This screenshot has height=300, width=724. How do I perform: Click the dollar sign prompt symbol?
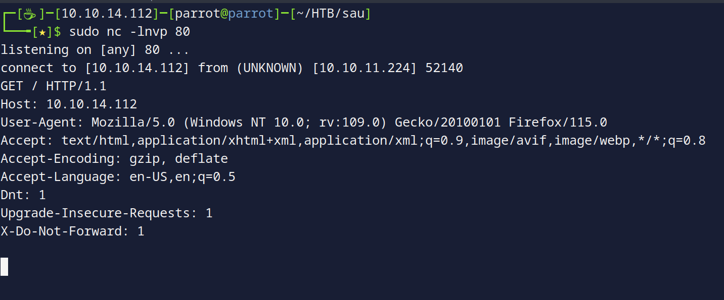[x=57, y=32]
